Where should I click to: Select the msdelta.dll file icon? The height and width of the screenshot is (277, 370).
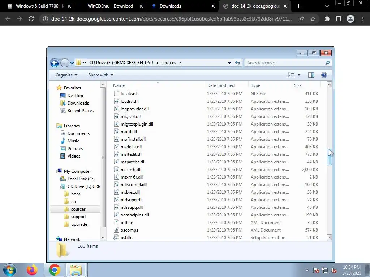tap(116, 147)
